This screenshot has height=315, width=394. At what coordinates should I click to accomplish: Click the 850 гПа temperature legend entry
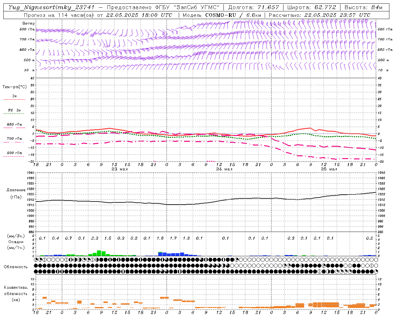click(x=14, y=125)
